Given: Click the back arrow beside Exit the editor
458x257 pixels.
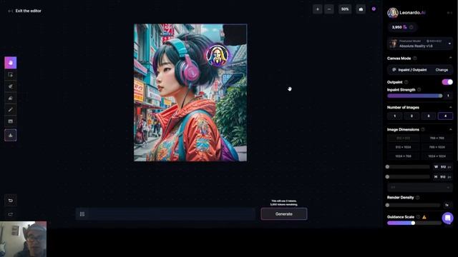Looking at the screenshot, I should (11, 11).
